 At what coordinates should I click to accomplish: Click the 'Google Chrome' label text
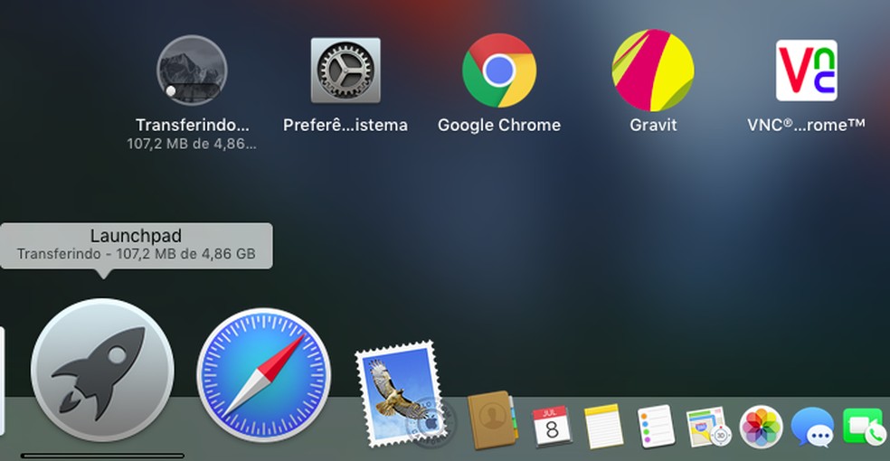click(x=499, y=125)
